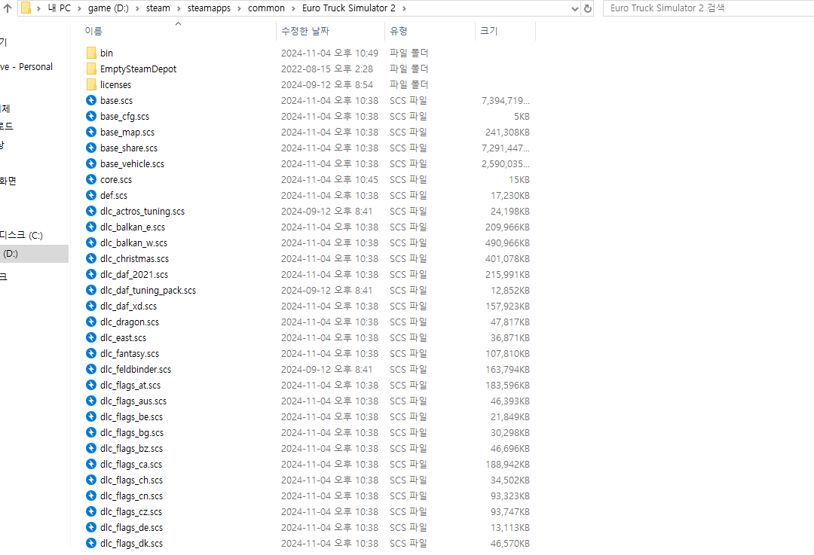
Task: Select file name 'dlc_flags_ch.scs'
Action: click(131, 480)
